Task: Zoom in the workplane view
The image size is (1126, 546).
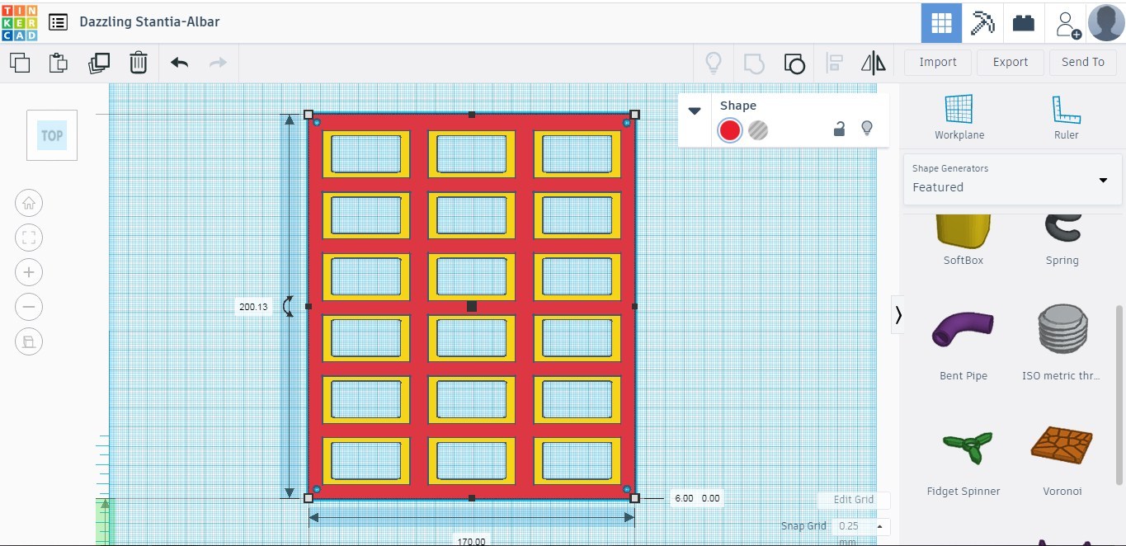Action: 29,272
